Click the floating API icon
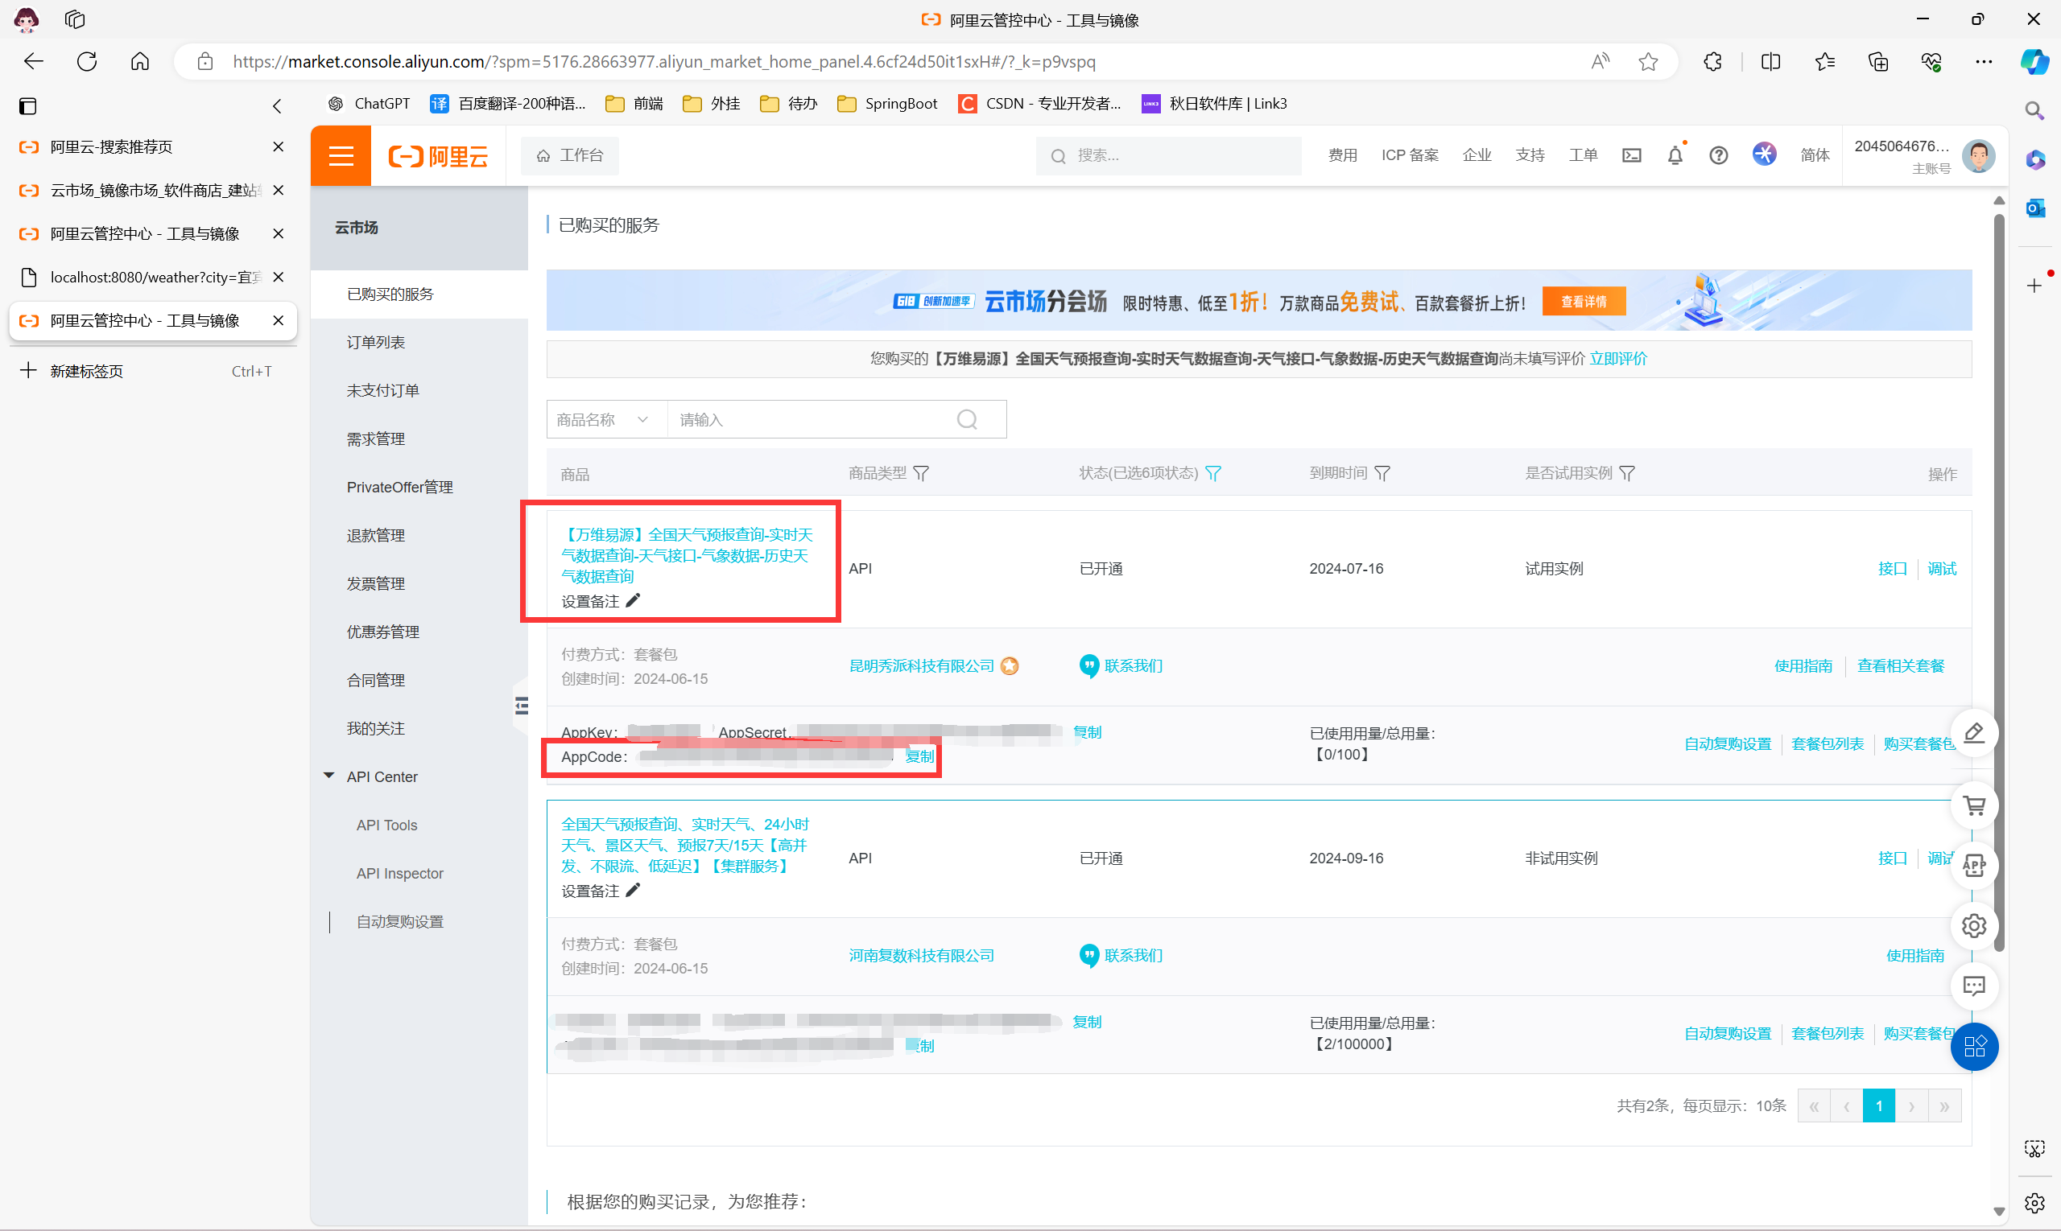2061x1231 pixels. [x=1974, y=865]
